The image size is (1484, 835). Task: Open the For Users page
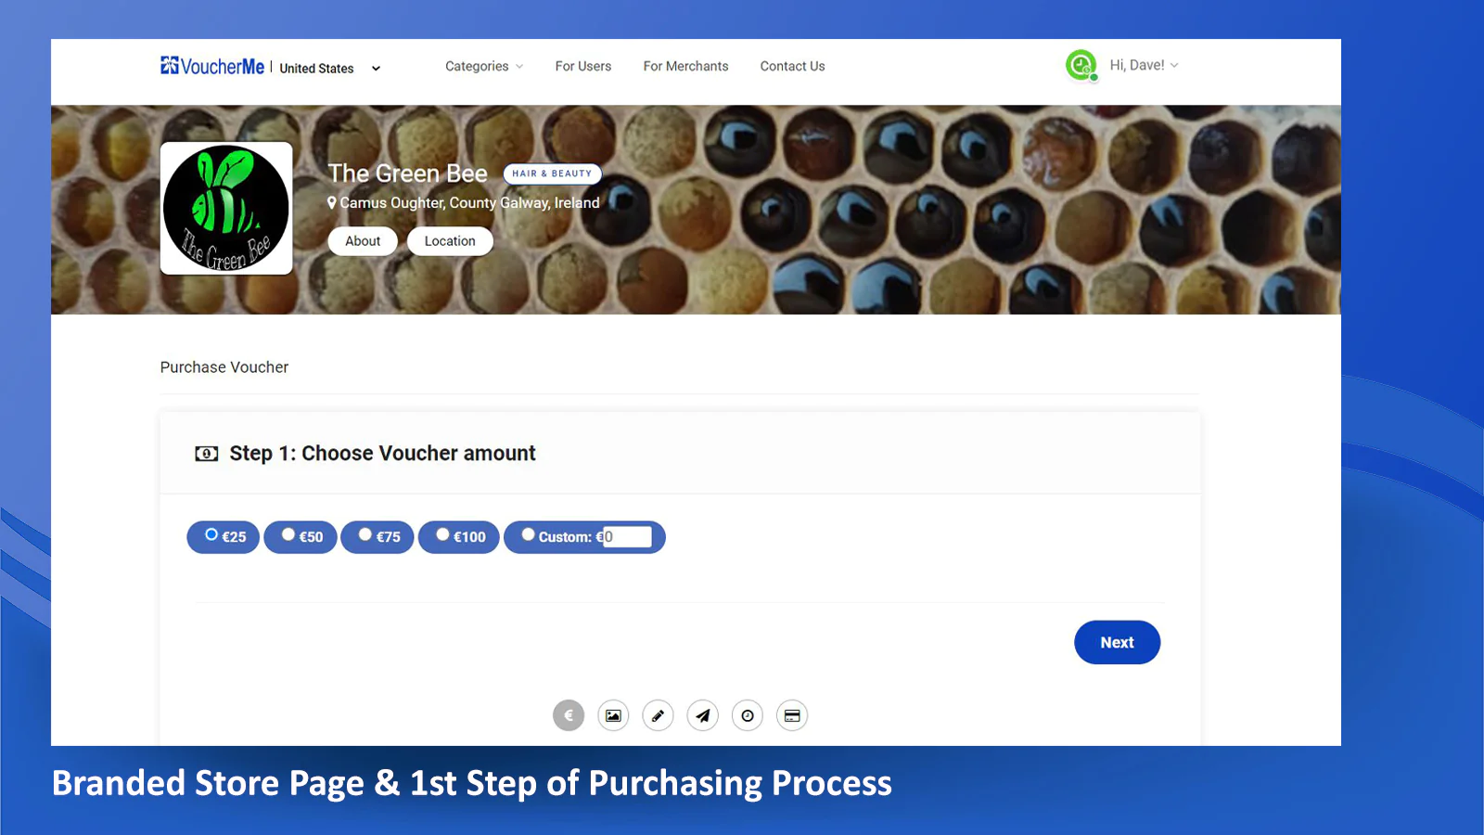(x=583, y=66)
